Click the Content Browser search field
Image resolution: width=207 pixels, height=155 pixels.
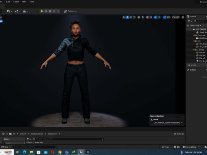click(x=68, y=139)
